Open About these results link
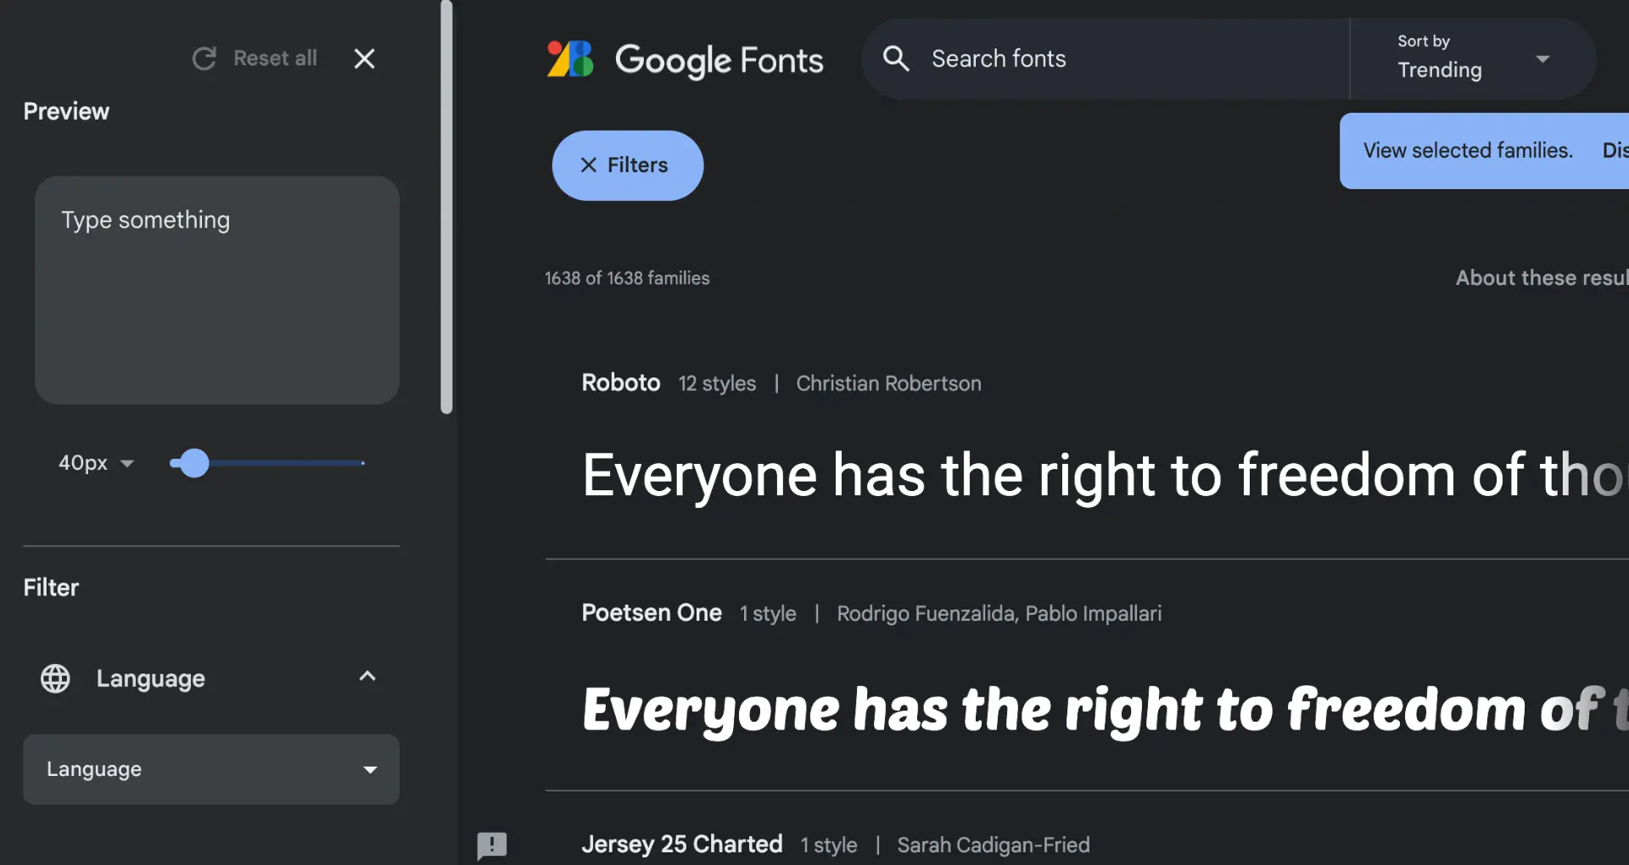 (x=1542, y=277)
